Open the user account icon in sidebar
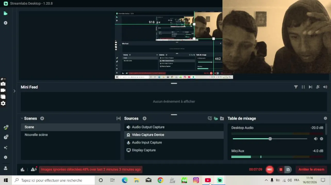Screen dimensions: 331x185 pyautogui.click(x=6, y=168)
